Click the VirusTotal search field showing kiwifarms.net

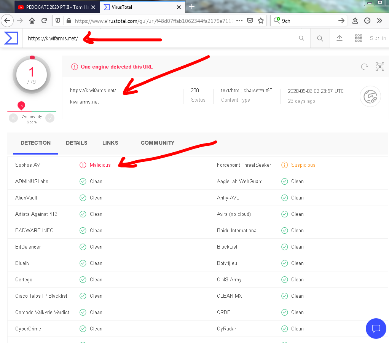pos(159,38)
